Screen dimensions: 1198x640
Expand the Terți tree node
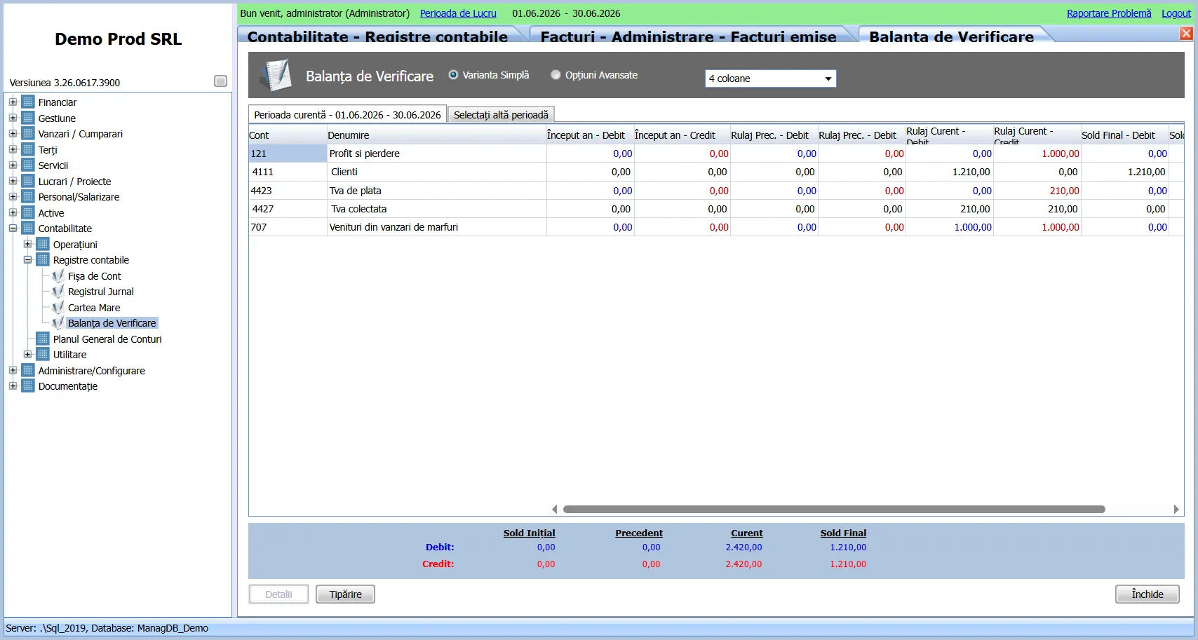pyautogui.click(x=13, y=149)
